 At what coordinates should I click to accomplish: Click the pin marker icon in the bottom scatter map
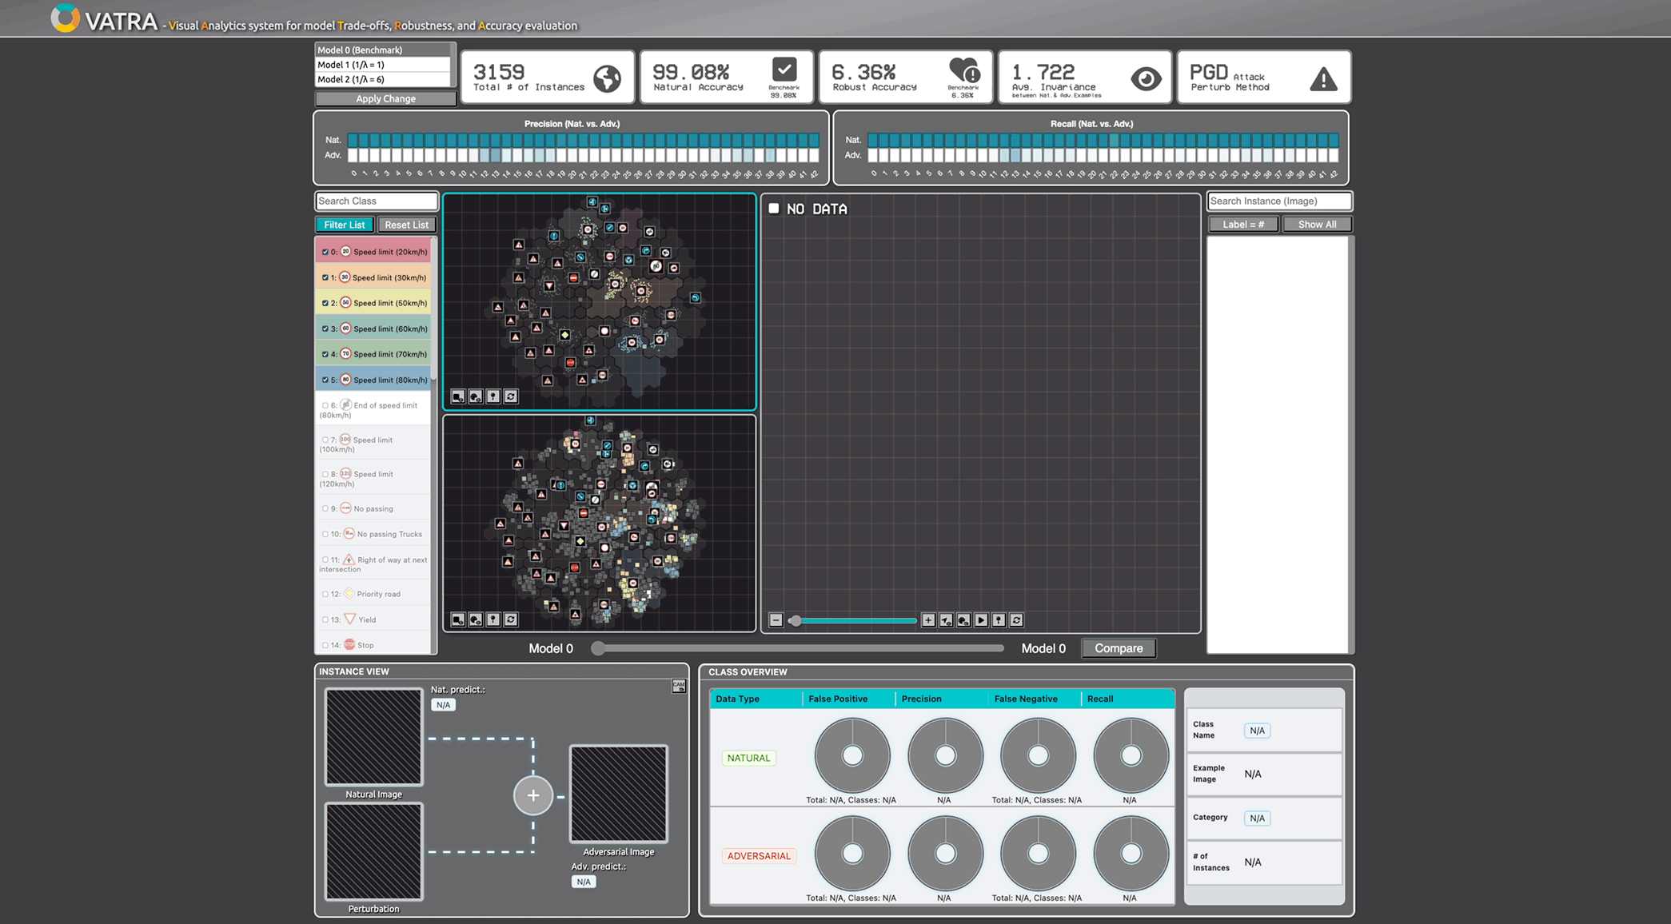pos(493,619)
